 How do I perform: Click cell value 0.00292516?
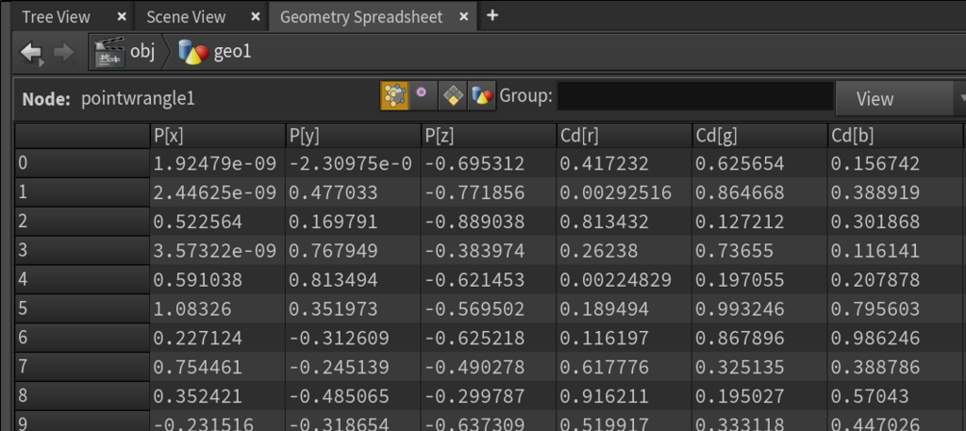tap(615, 192)
